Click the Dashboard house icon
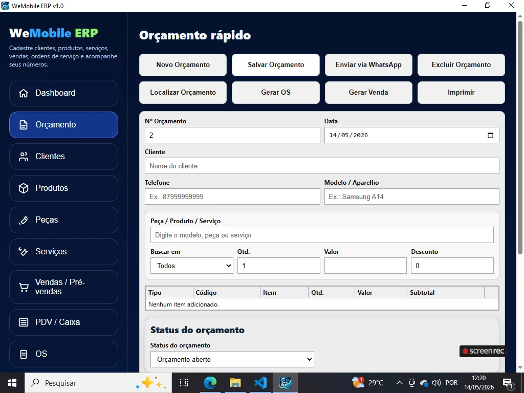The image size is (524, 393). click(x=24, y=93)
